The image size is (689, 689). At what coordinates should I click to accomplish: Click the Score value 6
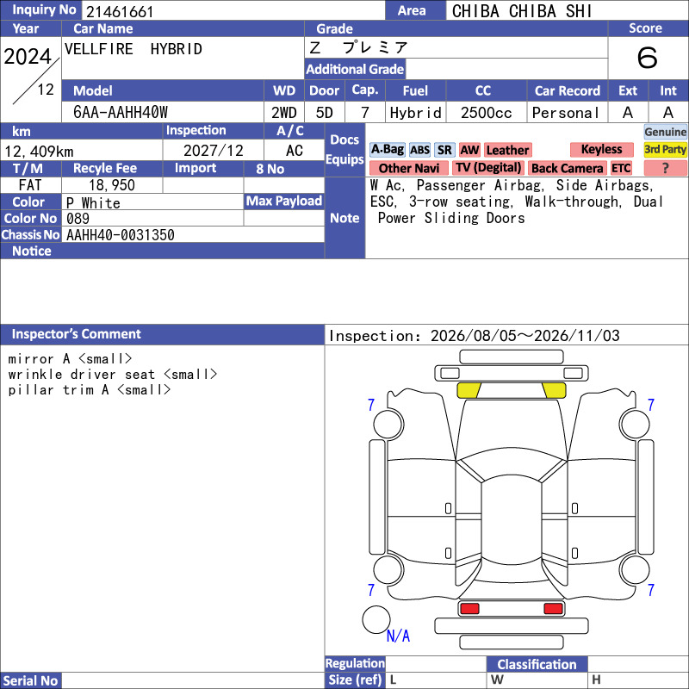(x=648, y=58)
